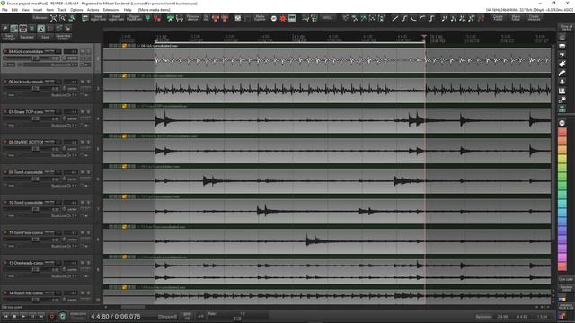575x323 pixels.
Task: Click the Track manager button
Action: pos(9,37)
